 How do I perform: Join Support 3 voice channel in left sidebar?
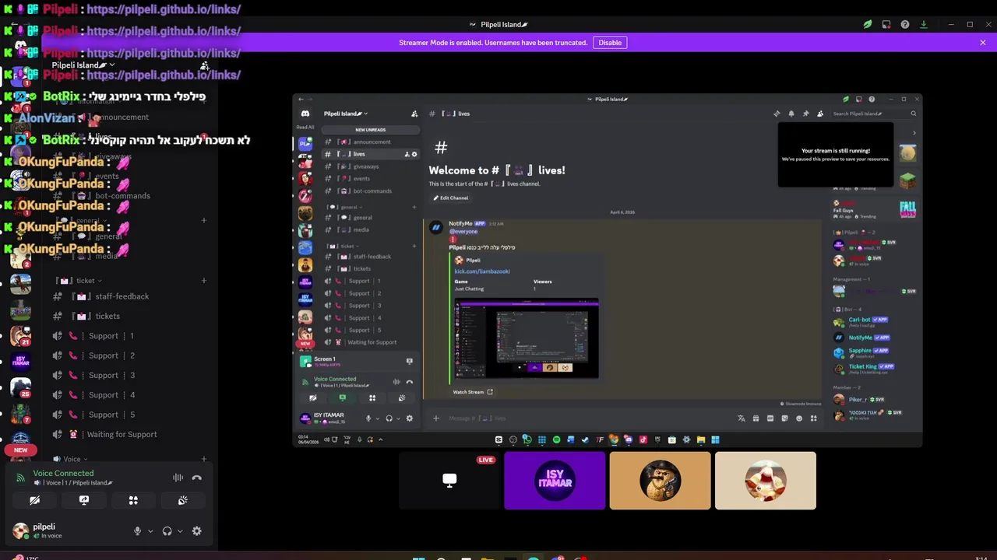129,375
